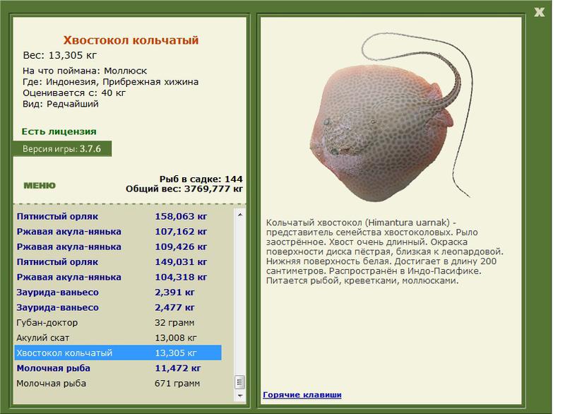Click the Вид: Редчайший line
The image size is (565, 414).
coord(60,104)
